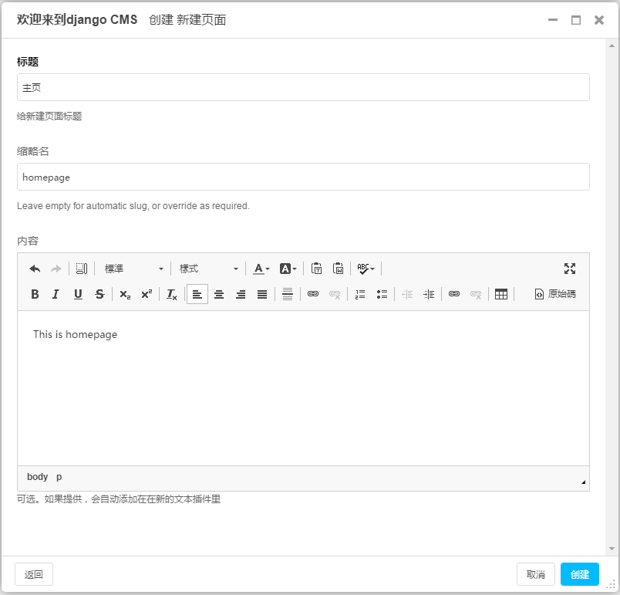Minimize the django CMS dialog
Image resolution: width=620 pixels, height=595 pixels.
coord(553,20)
